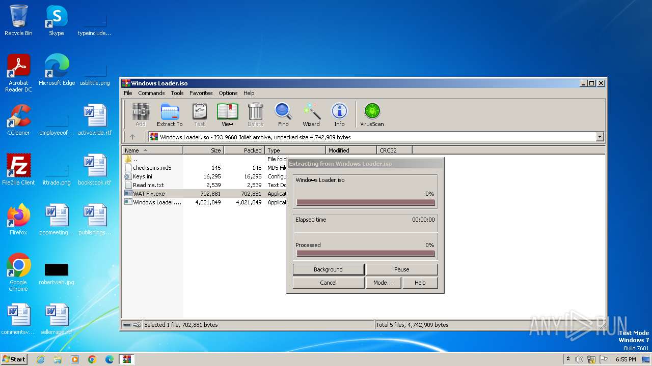Open the Help menu
652x366 pixels.
pos(249,93)
